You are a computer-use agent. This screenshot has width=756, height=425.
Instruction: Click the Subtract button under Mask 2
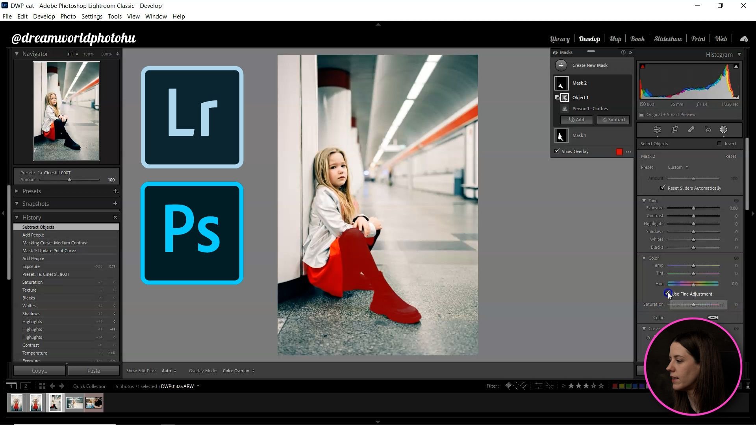(x=613, y=120)
